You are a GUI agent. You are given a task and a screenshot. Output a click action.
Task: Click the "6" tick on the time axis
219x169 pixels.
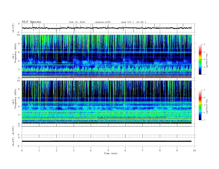pos(125,150)
